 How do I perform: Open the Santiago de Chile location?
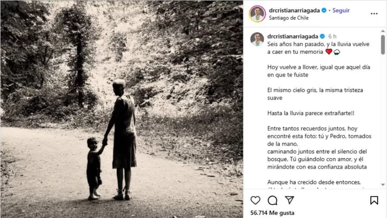pos(289,18)
